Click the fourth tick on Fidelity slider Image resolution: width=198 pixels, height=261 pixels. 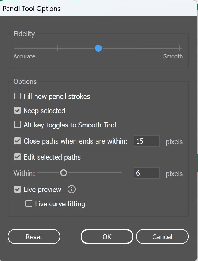tap(139, 48)
